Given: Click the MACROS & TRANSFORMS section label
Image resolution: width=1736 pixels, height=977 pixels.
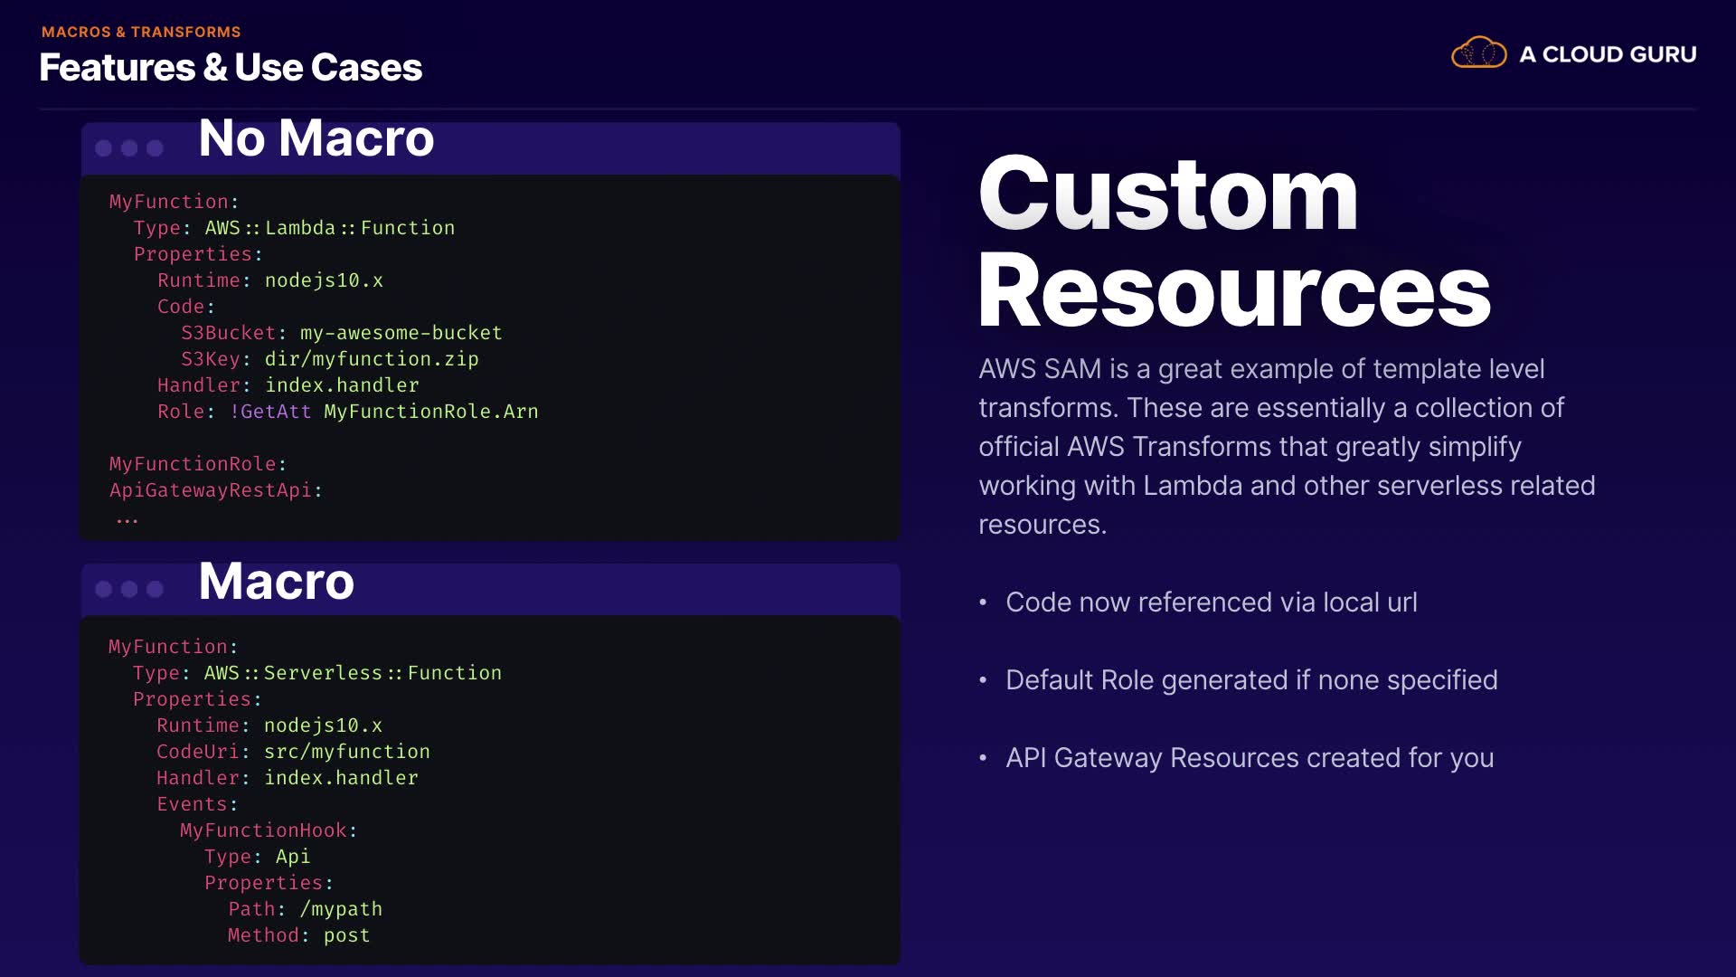Looking at the screenshot, I should coord(141,32).
